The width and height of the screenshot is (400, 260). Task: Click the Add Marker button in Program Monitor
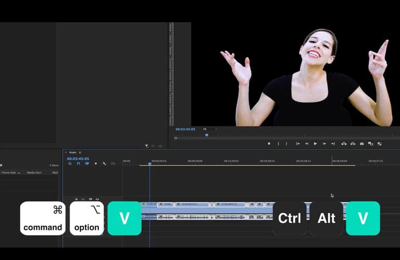tap(269, 144)
